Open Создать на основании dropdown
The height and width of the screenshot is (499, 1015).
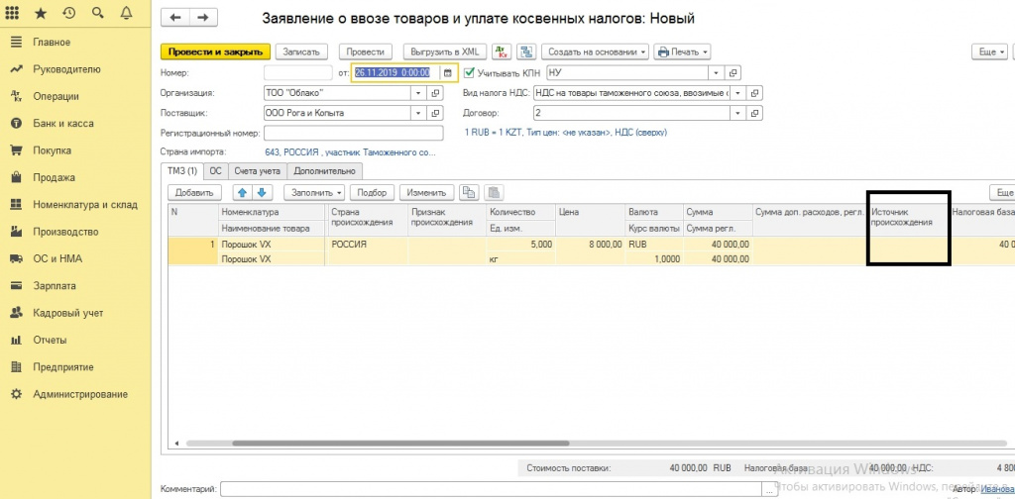[595, 51]
